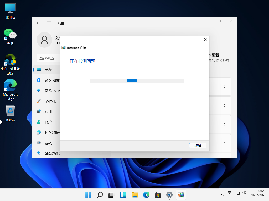Expand the bottom settings row chevron
Viewport: 269px width, 201px height.
coord(224,143)
